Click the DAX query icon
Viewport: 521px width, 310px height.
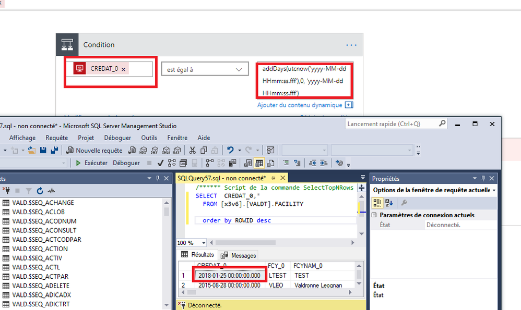(177, 150)
